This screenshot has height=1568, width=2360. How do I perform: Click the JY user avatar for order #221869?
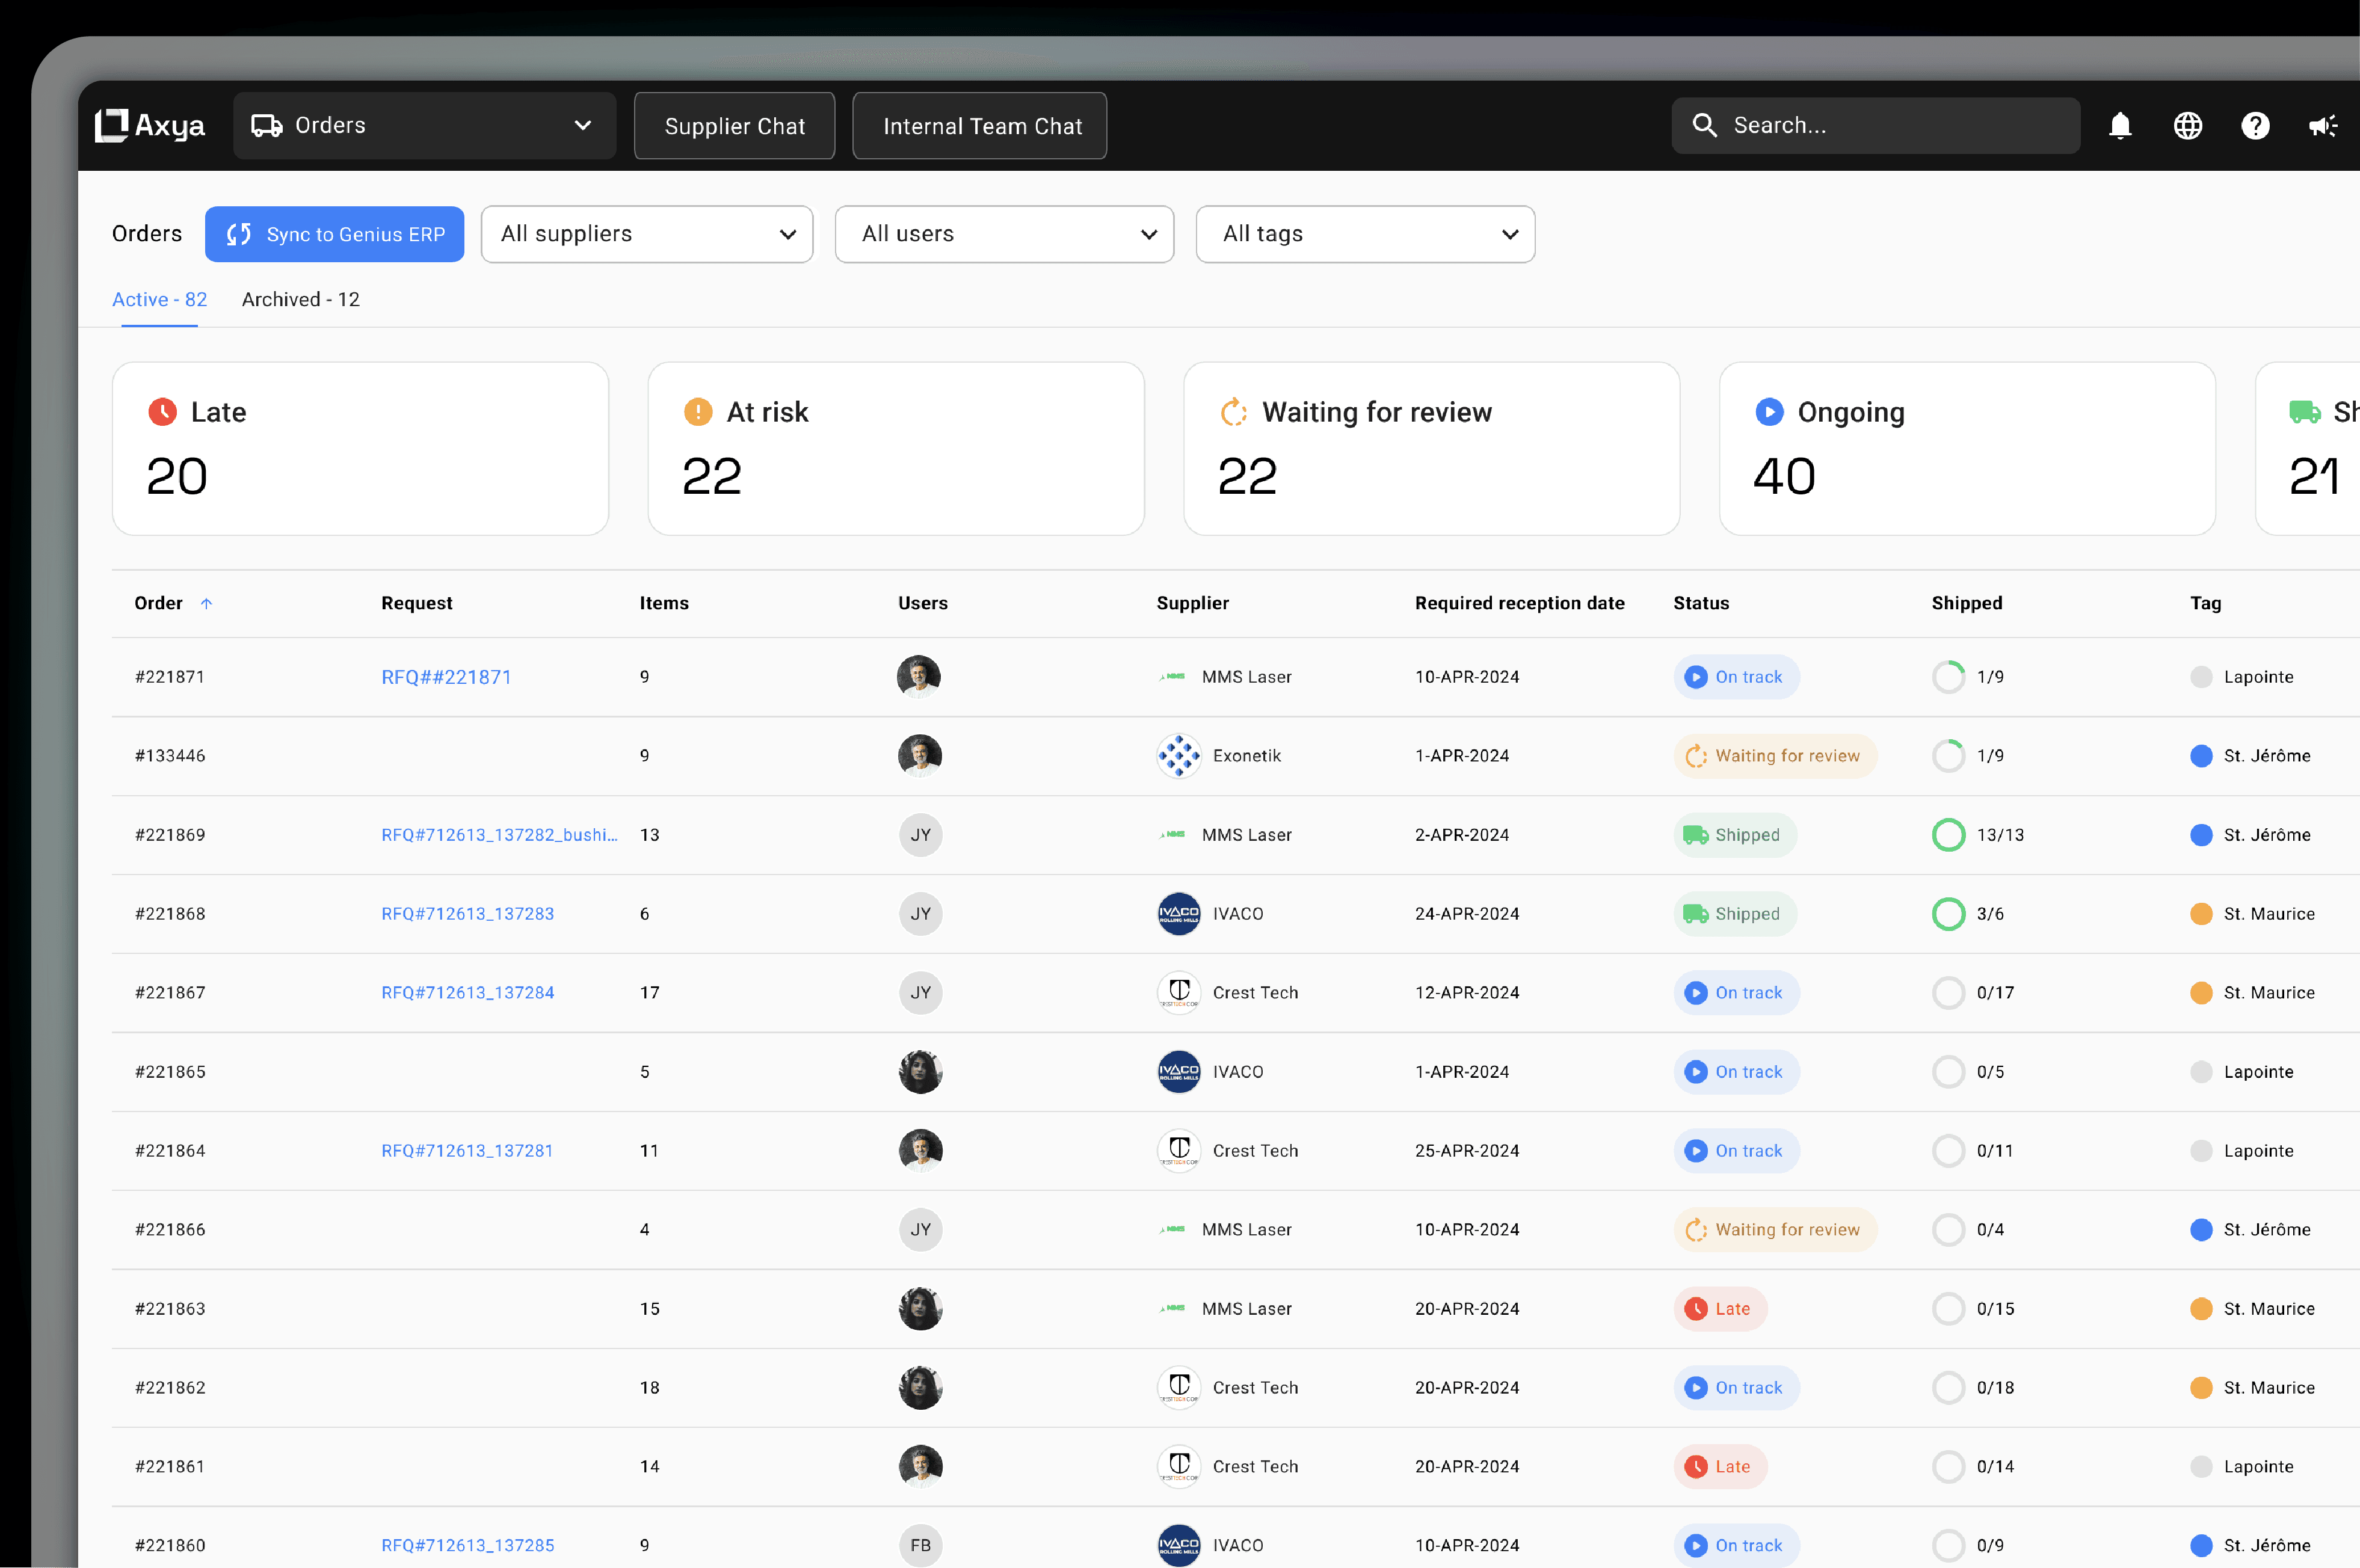[920, 835]
